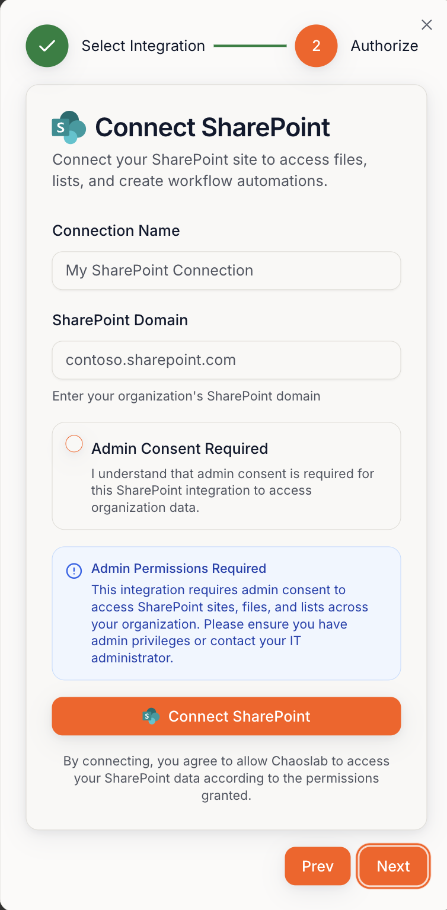Viewport: 447px width, 910px height.
Task: Focus the SharePoint Domain input field
Action: click(226, 360)
